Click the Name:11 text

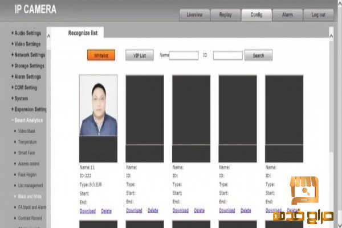pyautogui.click(x=87, y=168)
